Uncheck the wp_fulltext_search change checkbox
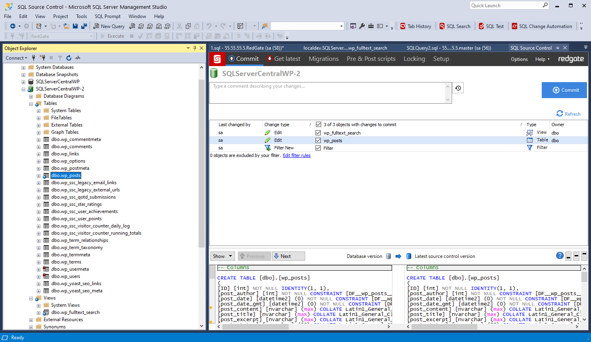This screenshot has width=591, height=342. 318,133
